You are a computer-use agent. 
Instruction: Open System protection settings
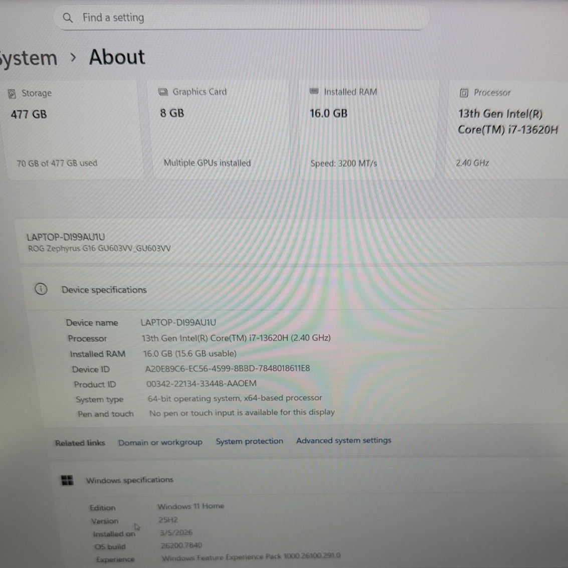(249, 441)
